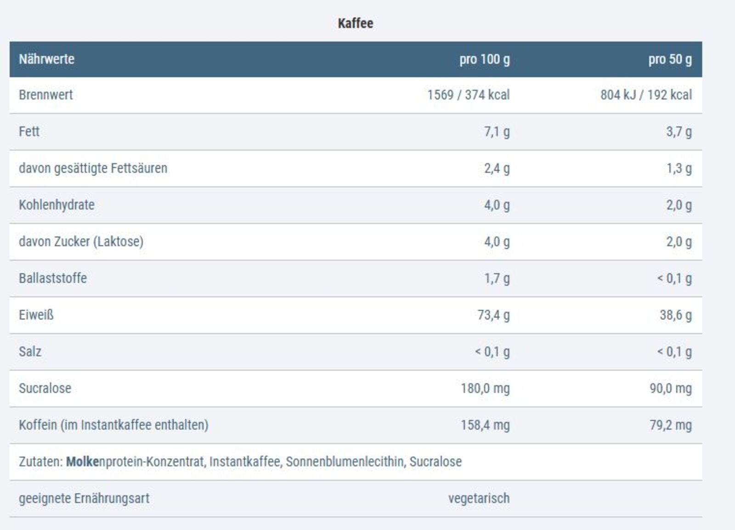Select the pro 50 g column header

coord(670,59)
